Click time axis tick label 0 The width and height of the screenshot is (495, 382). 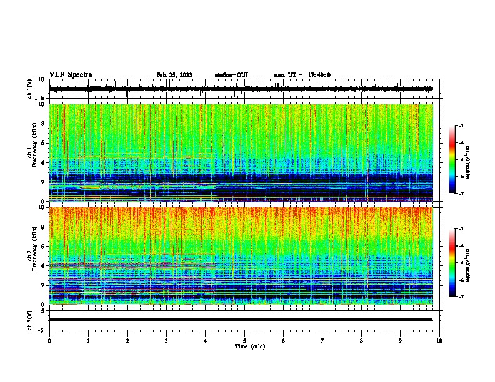coord(49,341)
